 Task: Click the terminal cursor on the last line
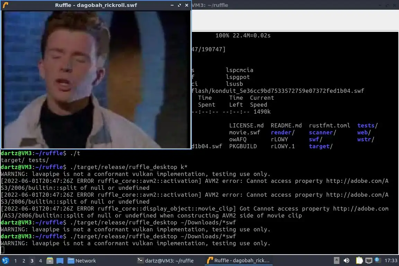click(x=2, y=250)
